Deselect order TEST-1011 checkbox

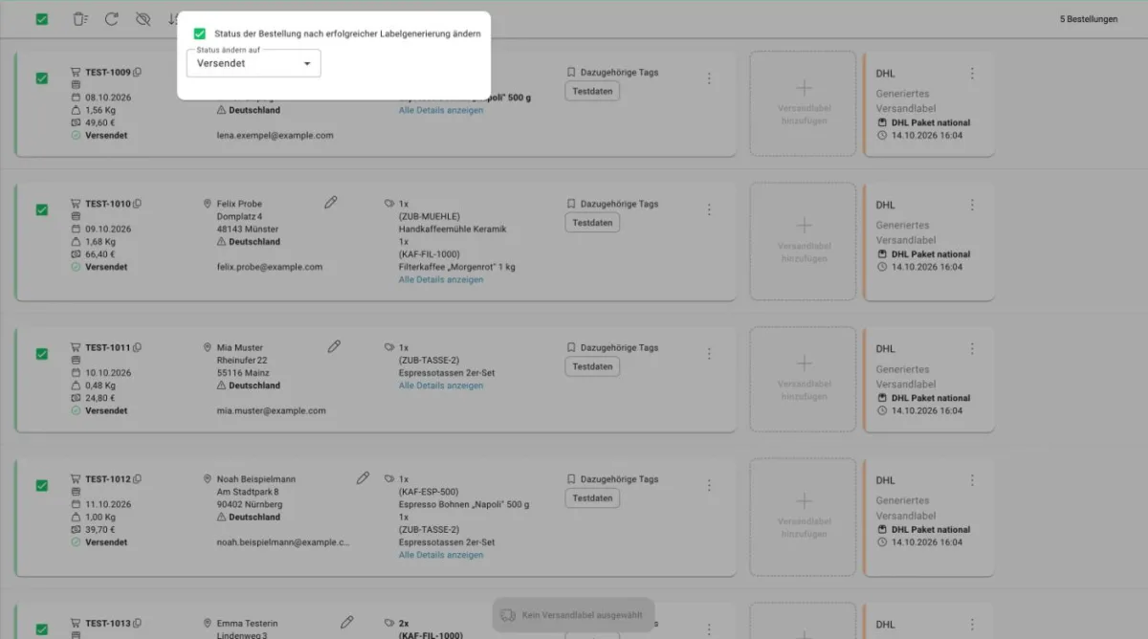pyautogui.click(x=42, y=353)
